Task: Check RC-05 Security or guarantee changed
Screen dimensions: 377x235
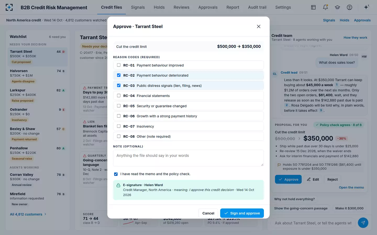Action: (x=119, y=106)
